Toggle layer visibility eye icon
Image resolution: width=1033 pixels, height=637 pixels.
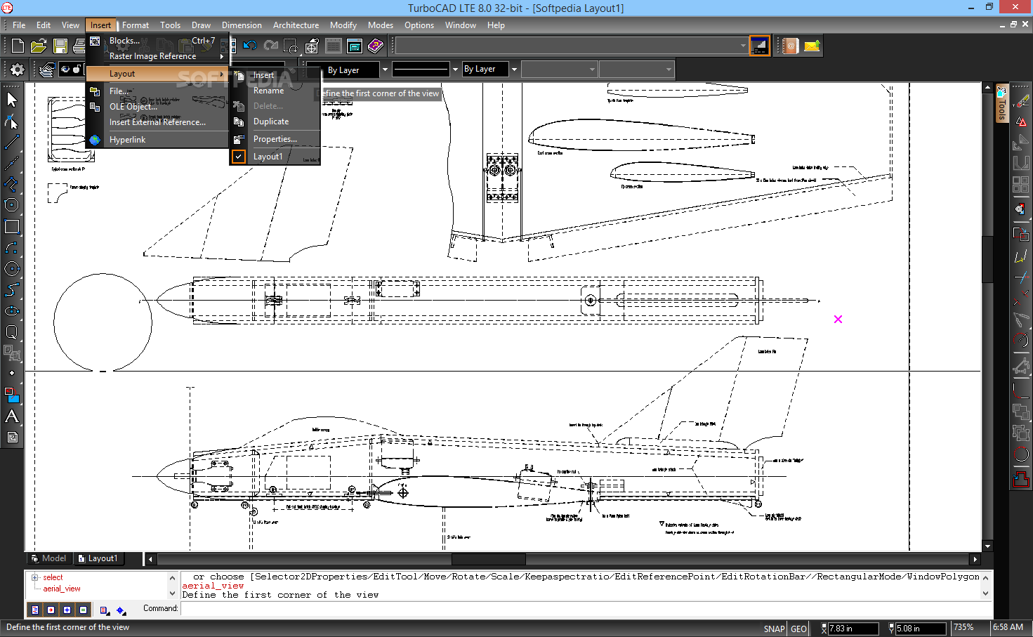pyautogui.click(x=65, y=69)
